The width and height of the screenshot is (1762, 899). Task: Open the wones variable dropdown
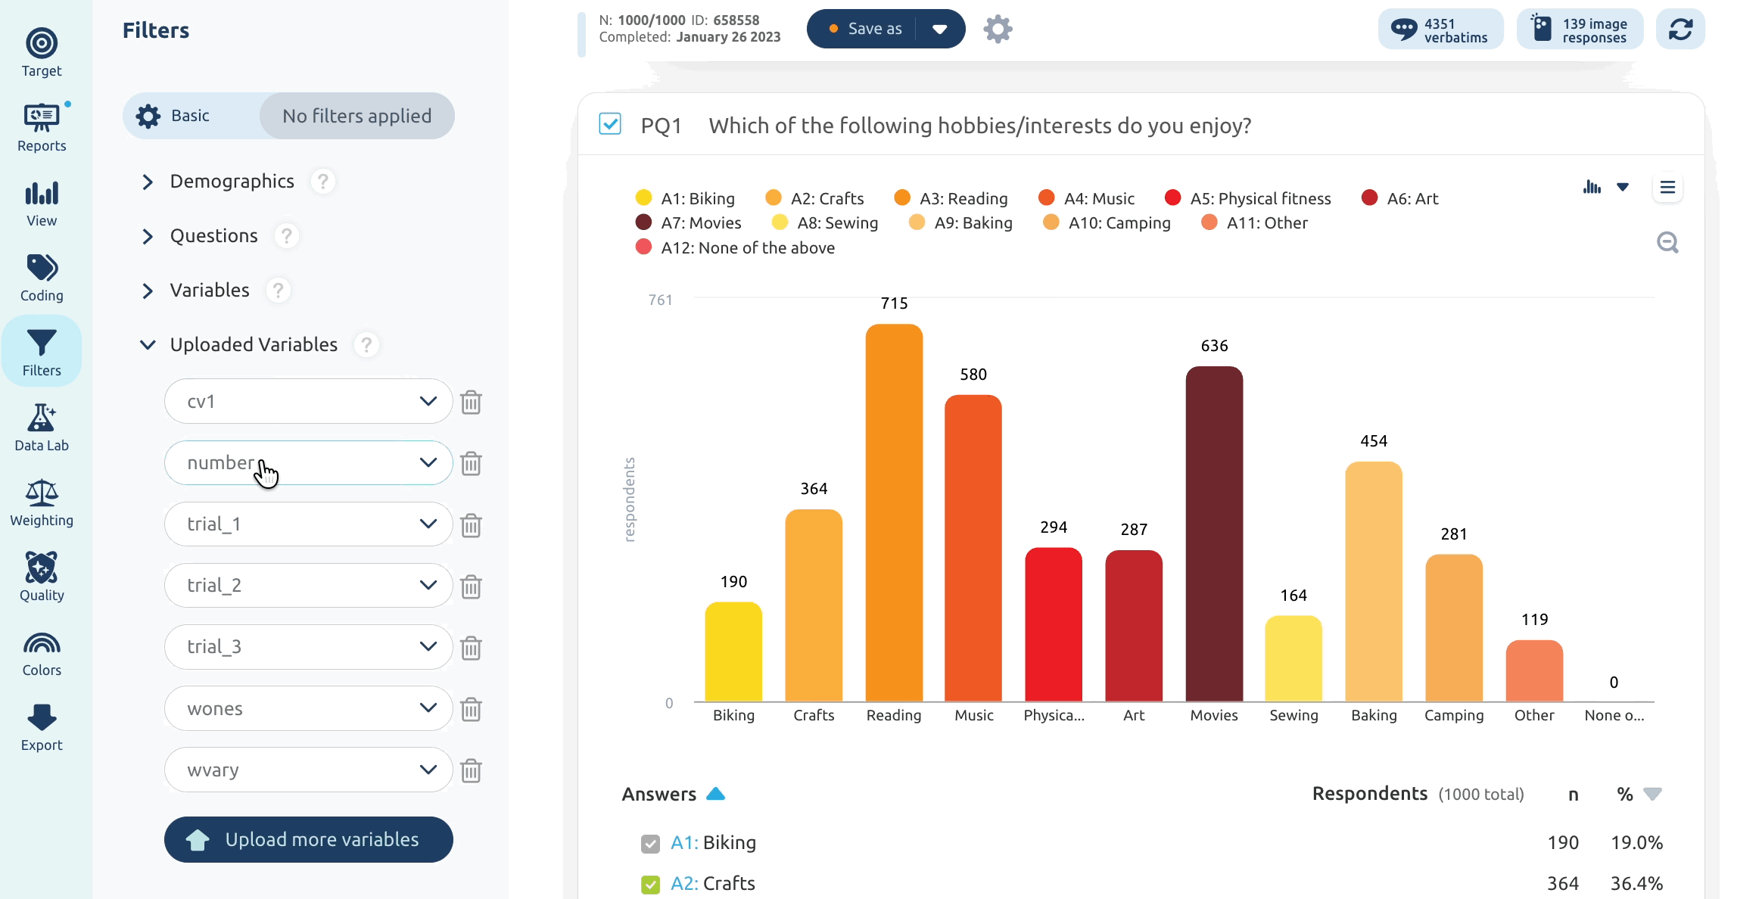coord(308,709)
